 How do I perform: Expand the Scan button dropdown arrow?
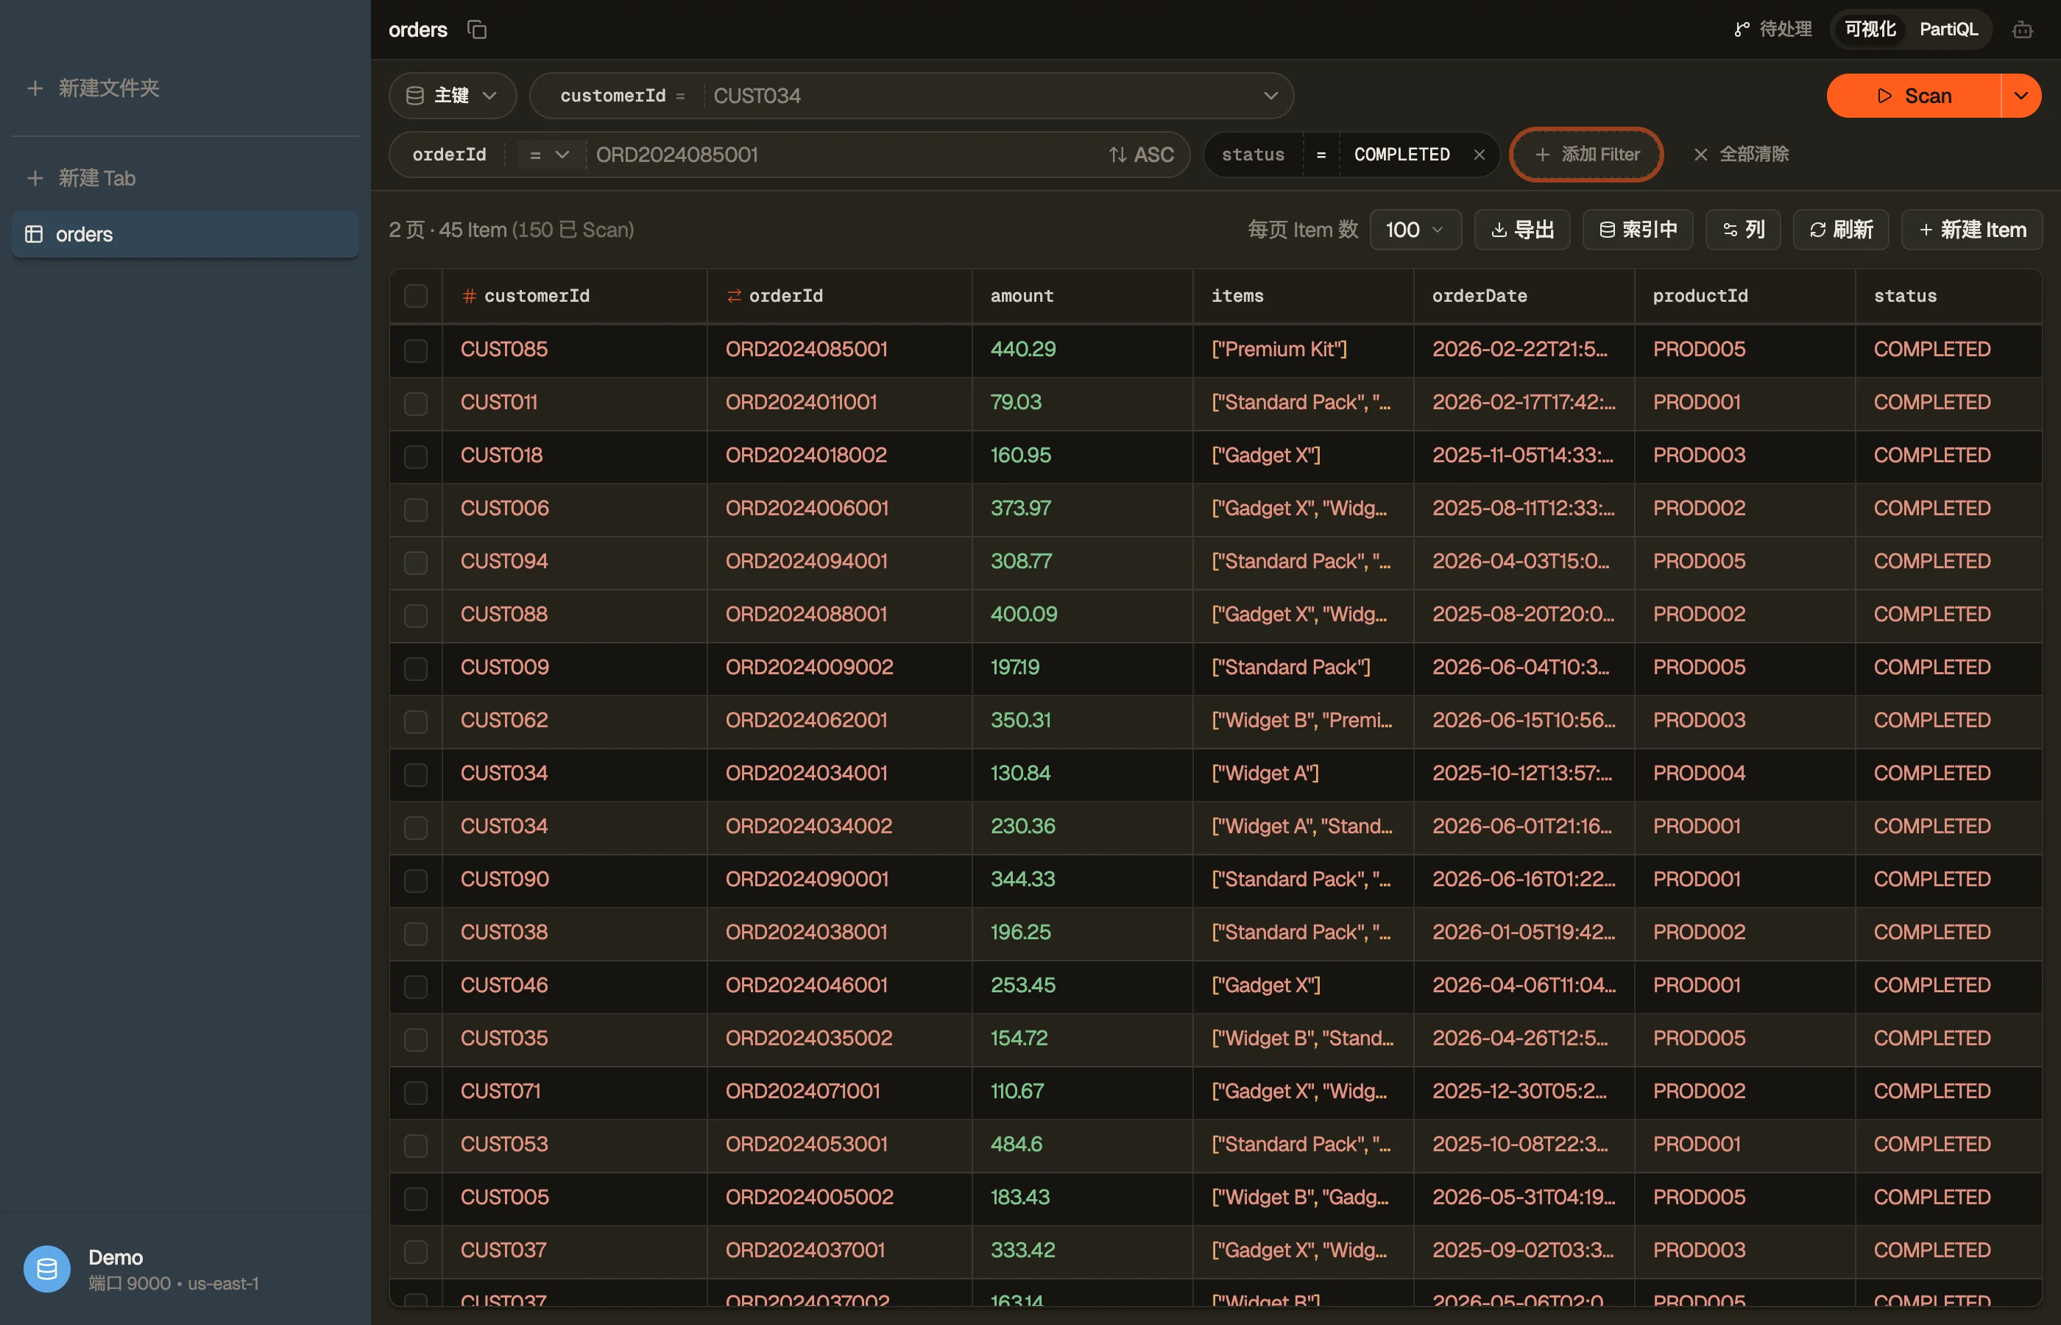pos(2021,96)
